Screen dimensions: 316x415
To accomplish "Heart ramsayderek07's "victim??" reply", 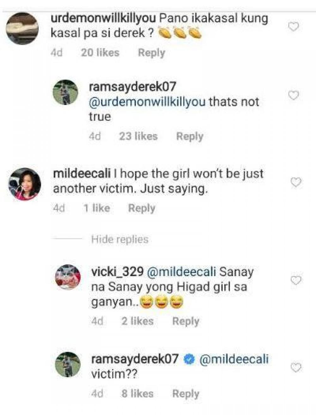I will [x=296, y=367].
